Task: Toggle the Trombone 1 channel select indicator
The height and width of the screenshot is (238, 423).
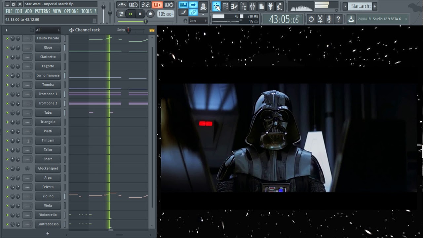Action: 65,94
